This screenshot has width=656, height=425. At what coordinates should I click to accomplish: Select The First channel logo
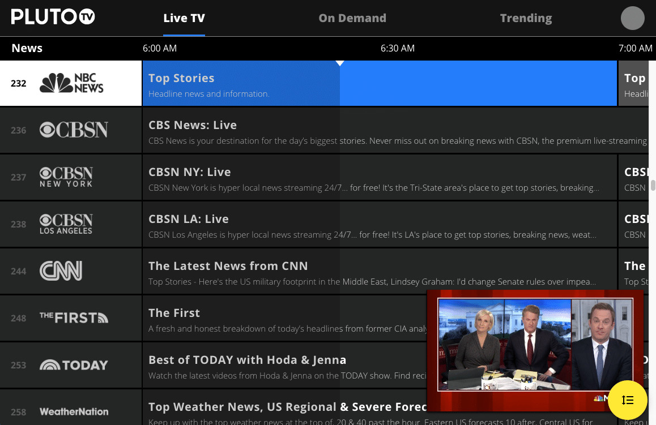click(74, 318)
